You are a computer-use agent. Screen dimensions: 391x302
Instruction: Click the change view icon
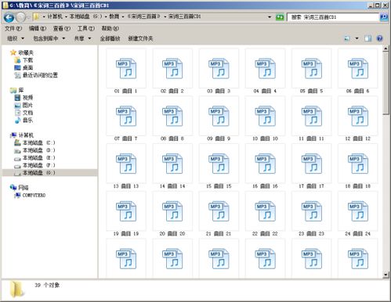[347, 38]
